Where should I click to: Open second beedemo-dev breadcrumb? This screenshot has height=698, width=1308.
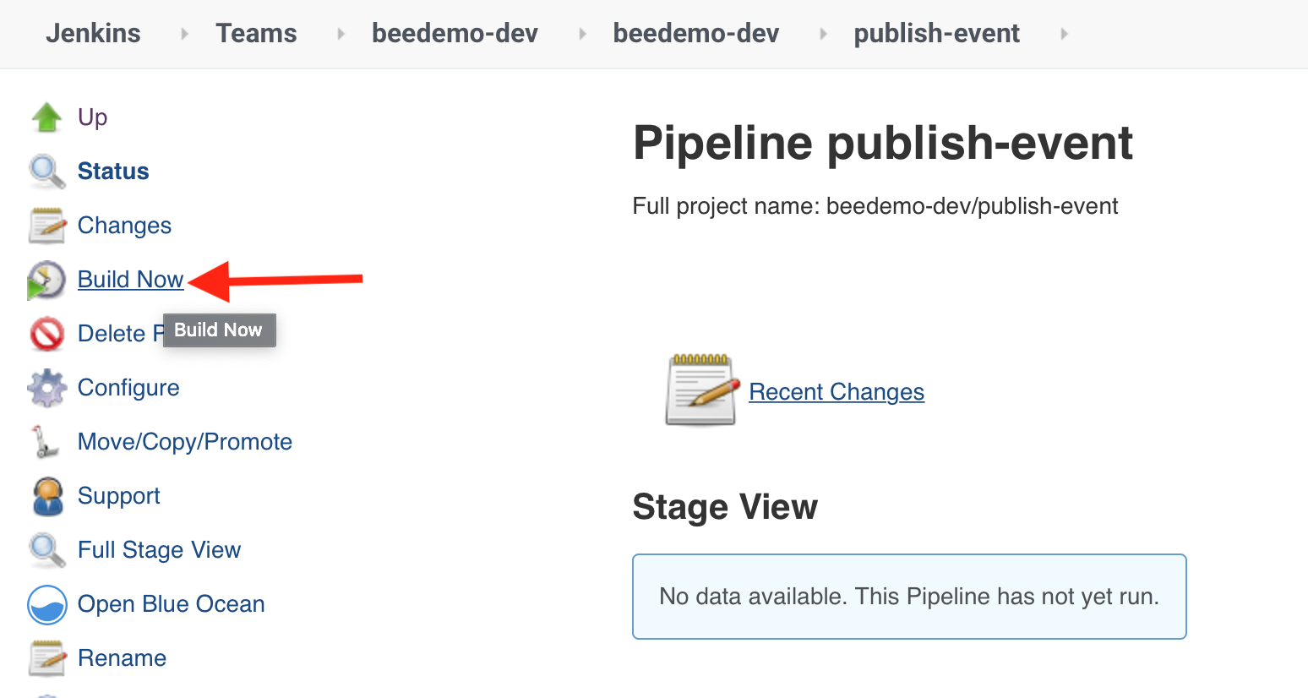click(696, 34)
